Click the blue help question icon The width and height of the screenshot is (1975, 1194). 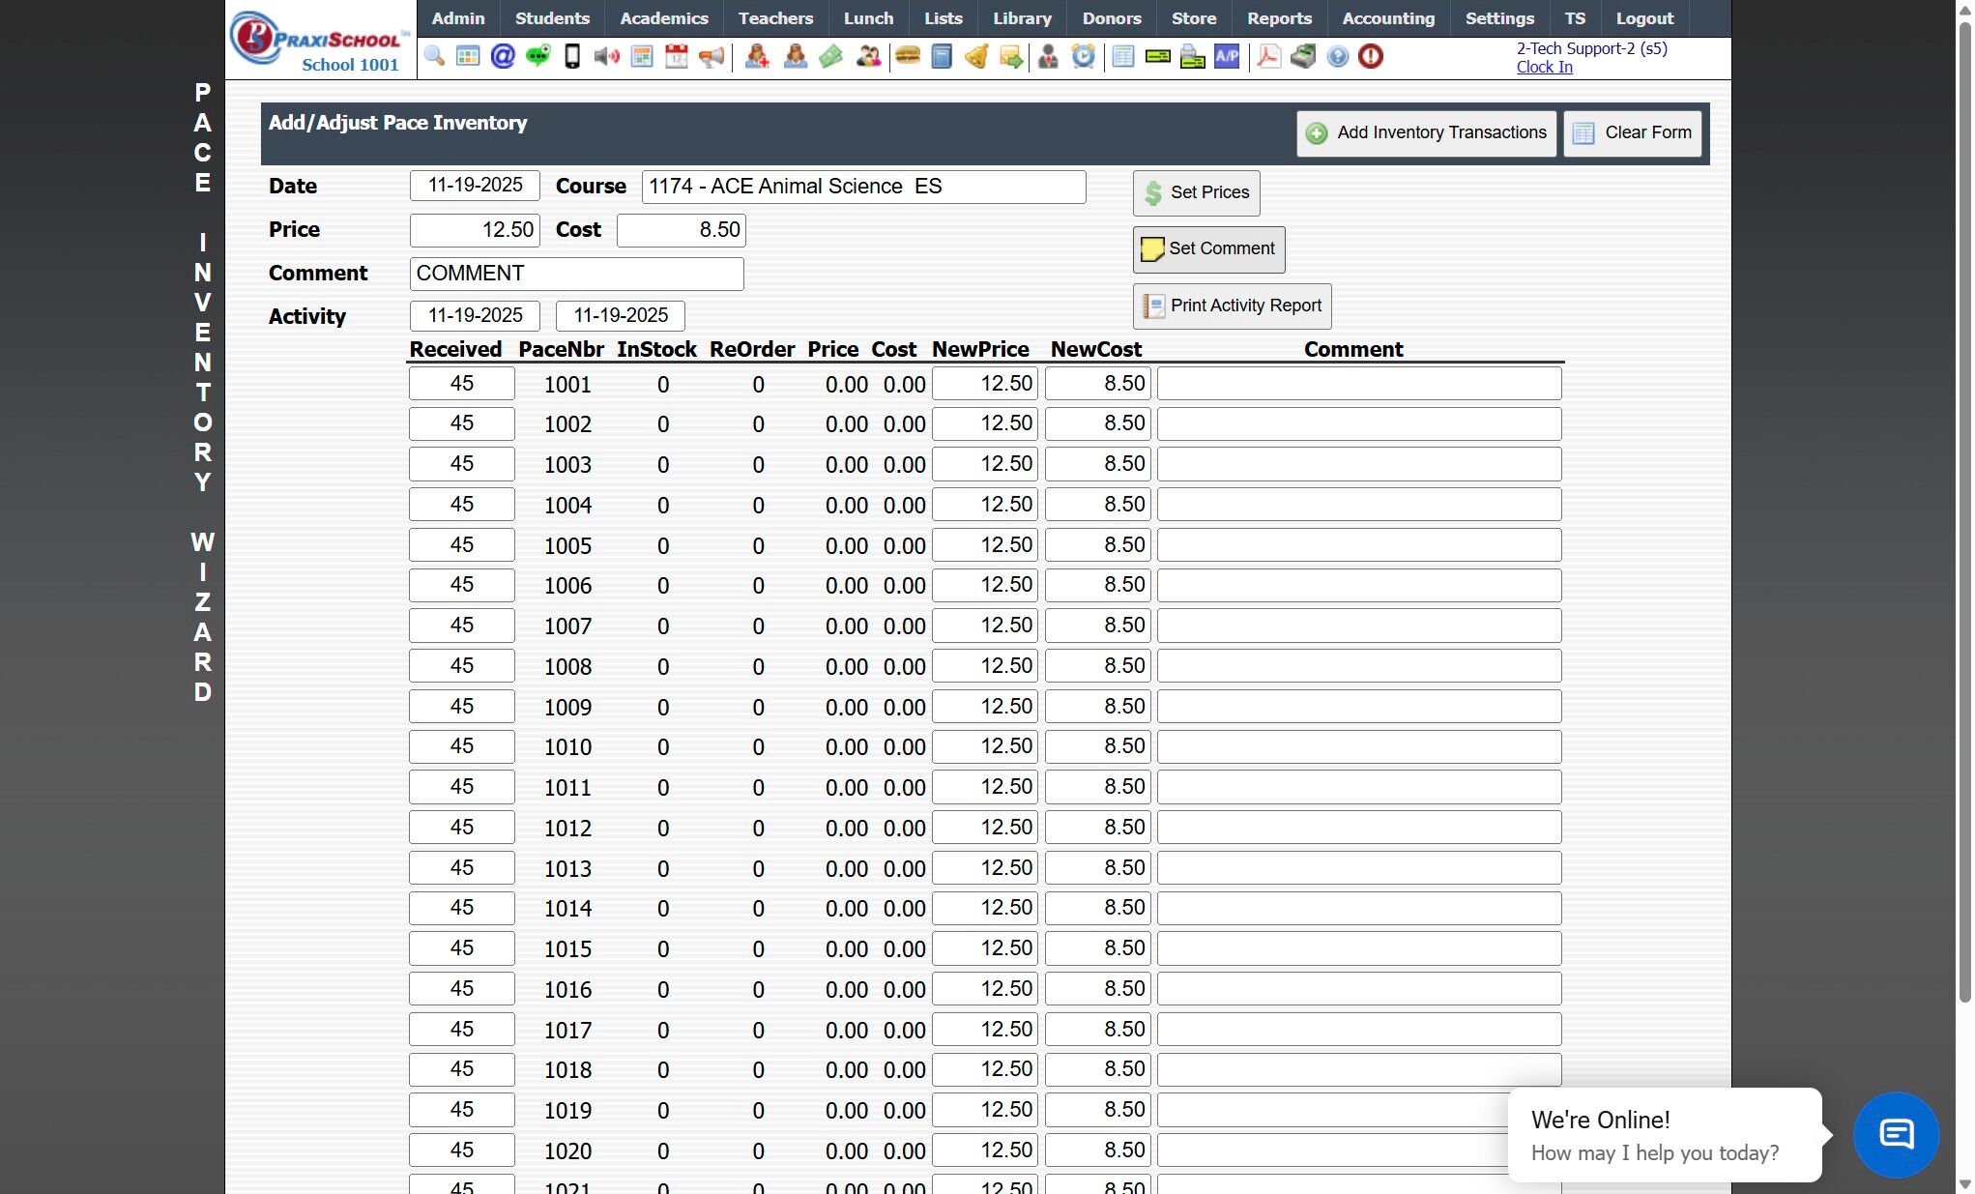(x=1337, y=56)
